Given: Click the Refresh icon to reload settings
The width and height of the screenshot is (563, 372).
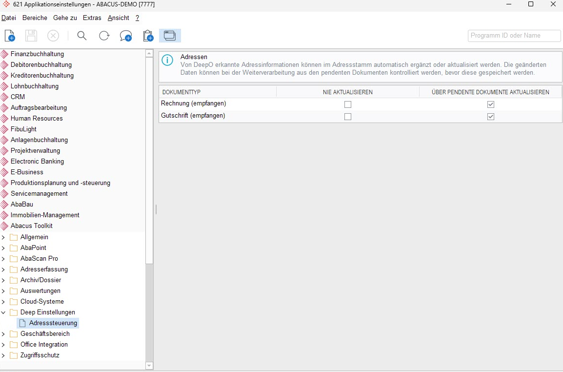Looking at the screenshot, I should click(104, 36).
